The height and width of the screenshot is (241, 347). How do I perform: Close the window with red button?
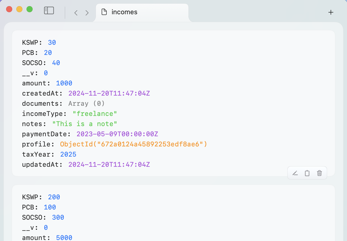coord(9,9)
